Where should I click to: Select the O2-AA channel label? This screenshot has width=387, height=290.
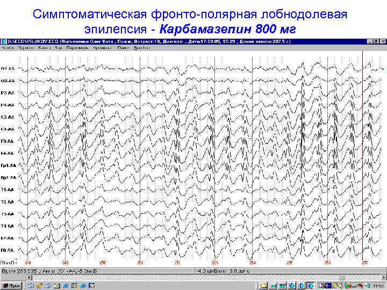[x=8, y=81]
